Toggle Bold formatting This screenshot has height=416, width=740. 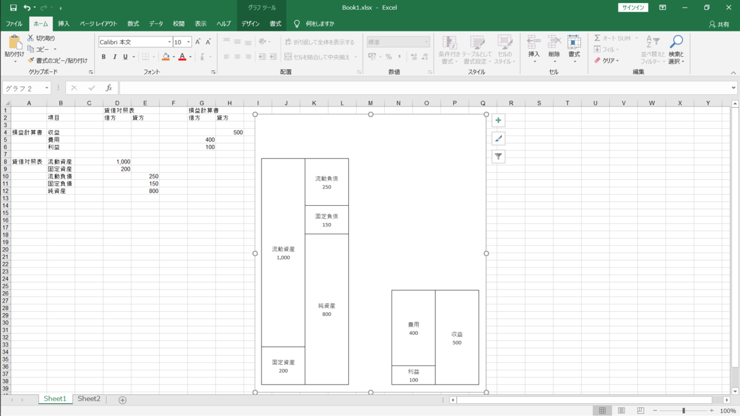point(104,57)
